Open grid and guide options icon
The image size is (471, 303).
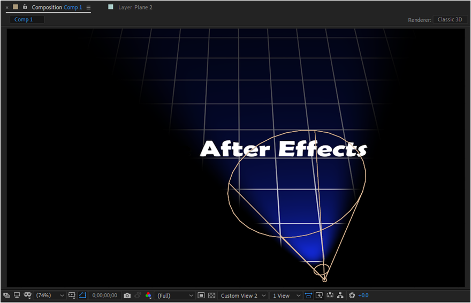[72, 296]
